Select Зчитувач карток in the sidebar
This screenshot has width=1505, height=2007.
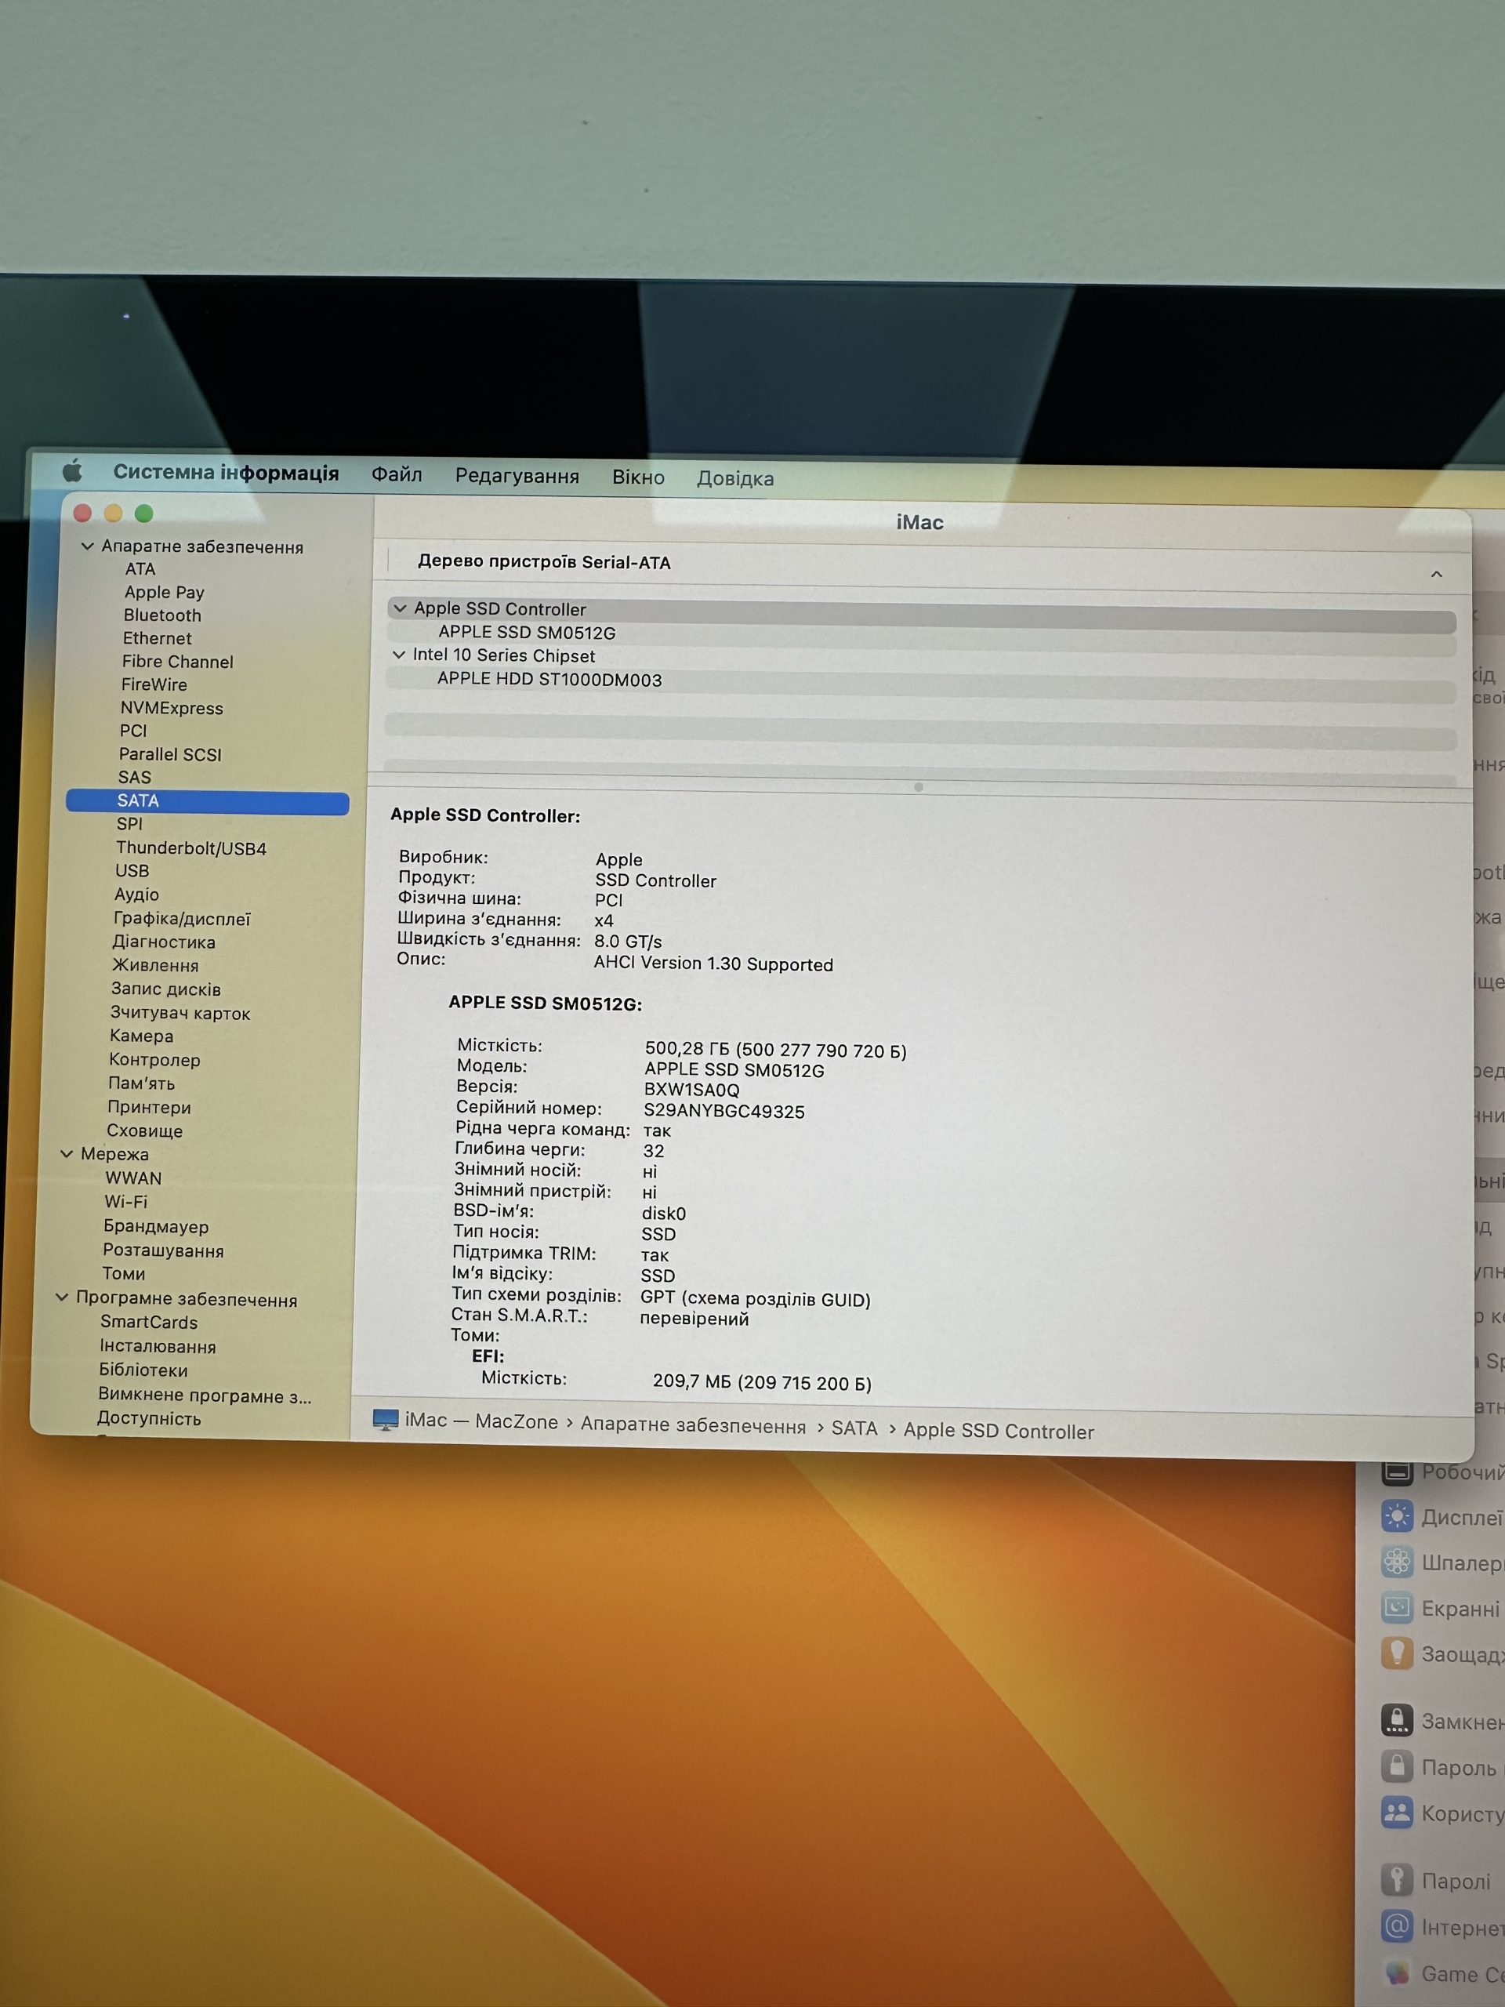pos(180,1013)
